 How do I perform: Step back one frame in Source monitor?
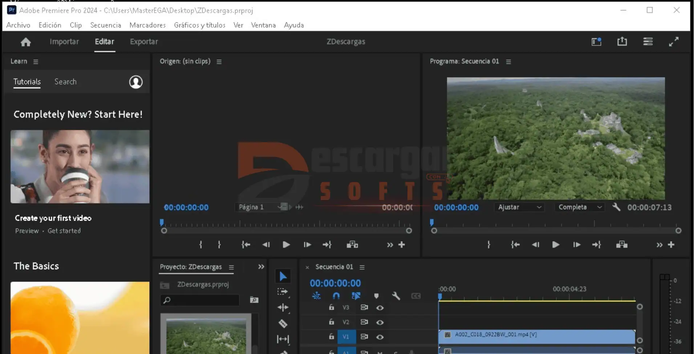click(266, 245)
